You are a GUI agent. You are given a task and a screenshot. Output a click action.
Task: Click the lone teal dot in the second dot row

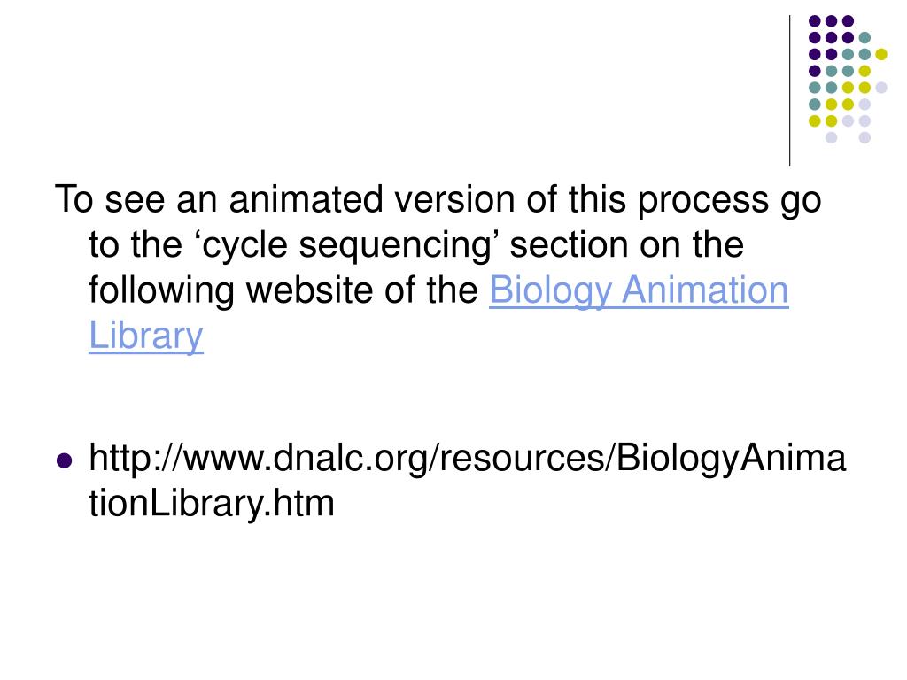(864, 37)
